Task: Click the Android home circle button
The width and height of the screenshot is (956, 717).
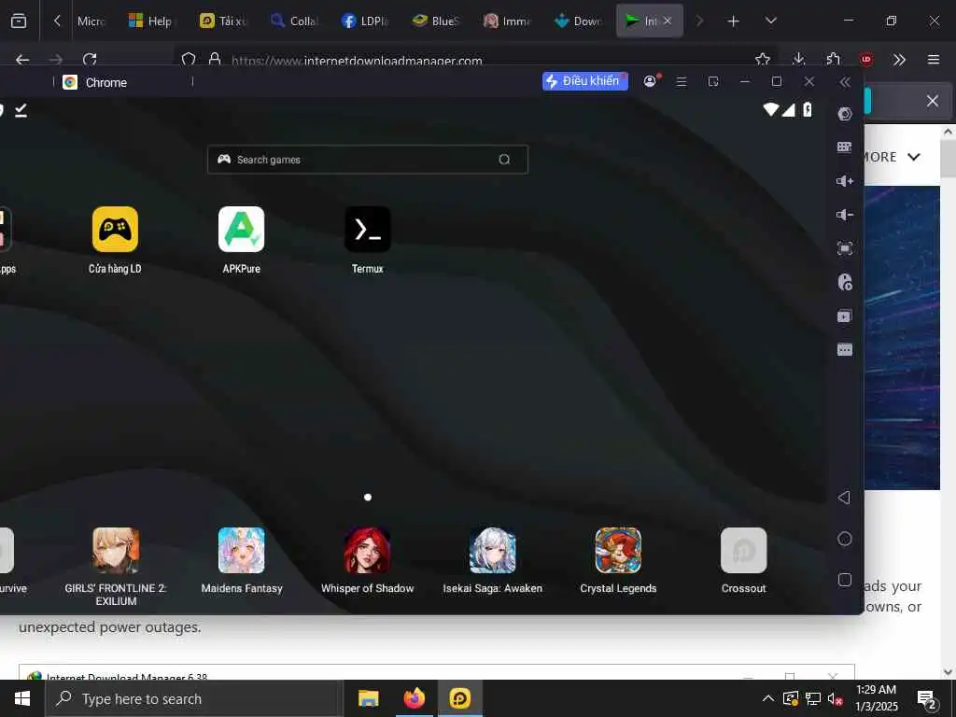Action: (x=844, y=539)
